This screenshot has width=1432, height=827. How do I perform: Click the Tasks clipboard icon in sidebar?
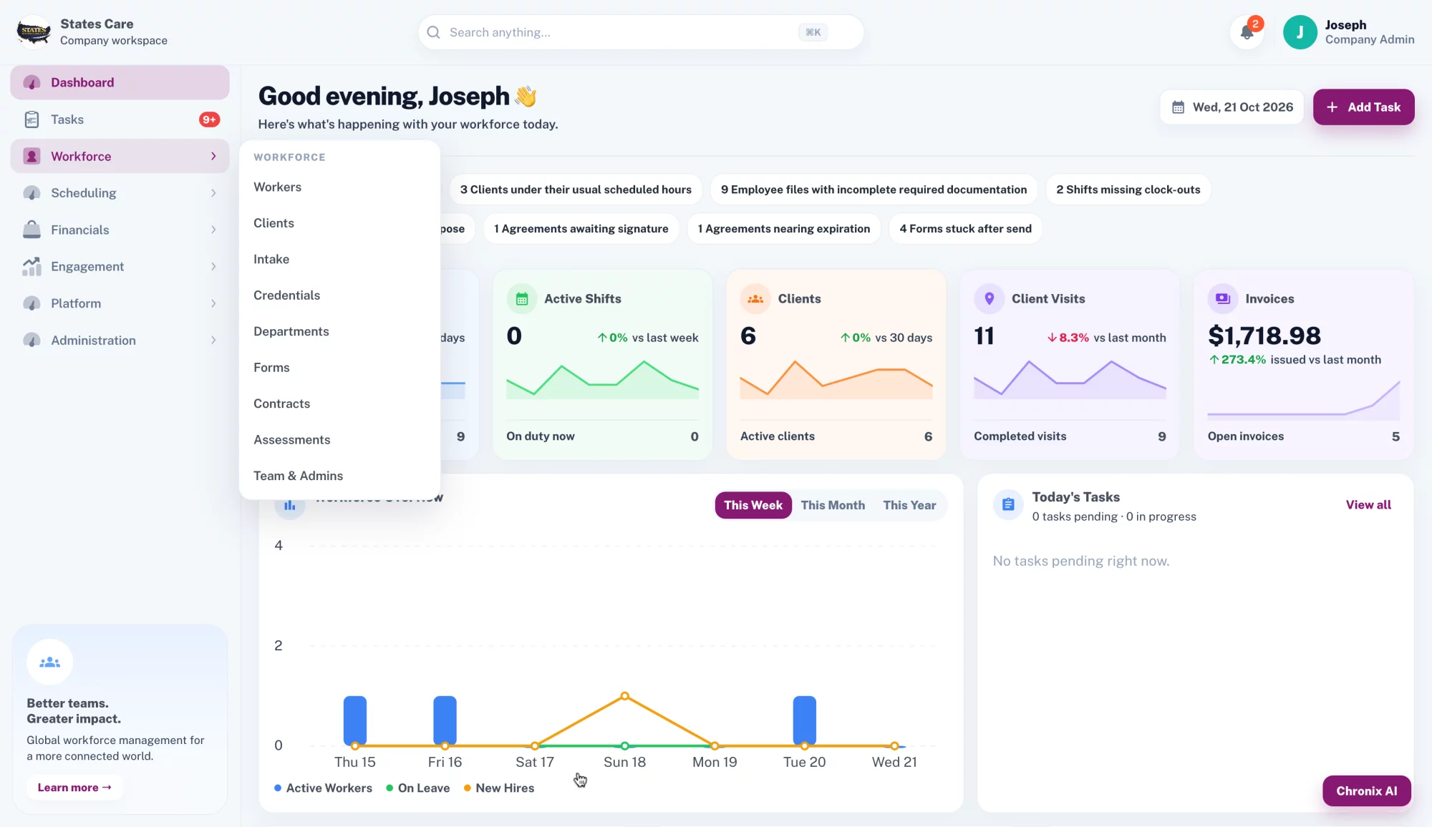click(x=32, y=119)
